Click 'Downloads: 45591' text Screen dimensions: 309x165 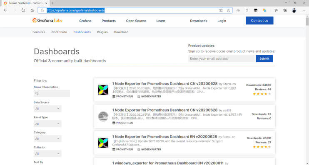[259, 138]
